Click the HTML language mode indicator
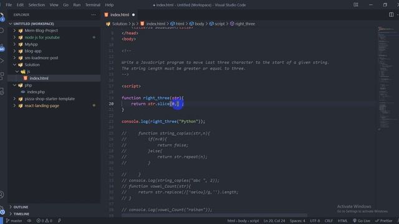Screen dimensions: 399x224 coord(342,221)
